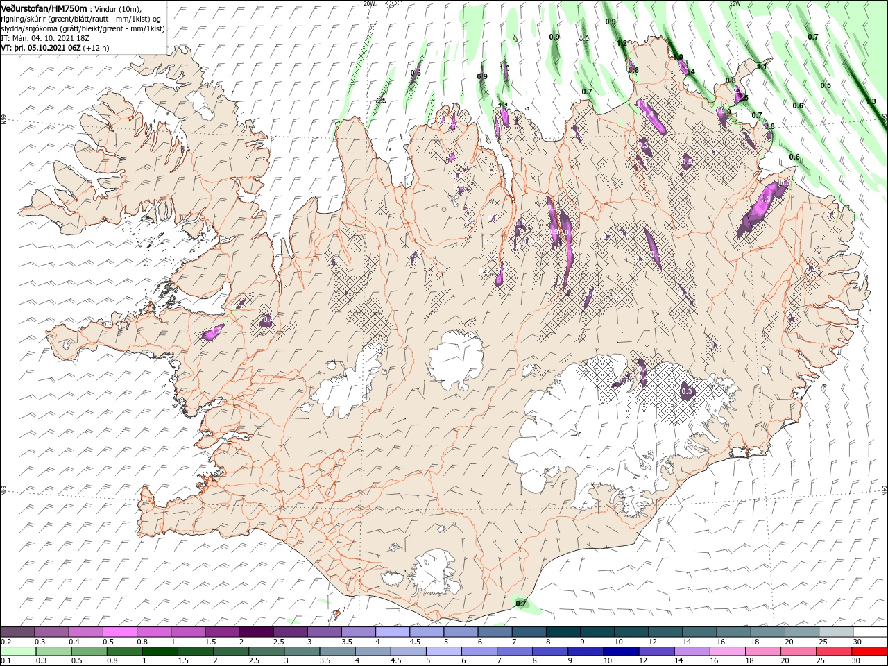The height and width of the screenshot is (666, 888).
Task: Click the 0.3 value on the large glacier
Action: tap(687, 392)
